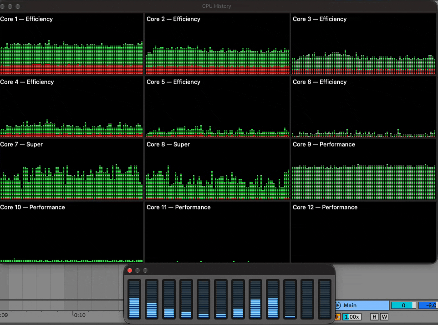This screenshot has width=438, height=325.
Task: Close the floating CPU meter window
Action: (130, 270)
